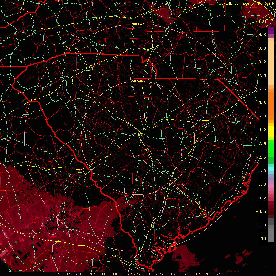This screenshot has height=276, width=276.
Task: Click the 9.0 value on the color scale
Action: click(x=262, y=48)
